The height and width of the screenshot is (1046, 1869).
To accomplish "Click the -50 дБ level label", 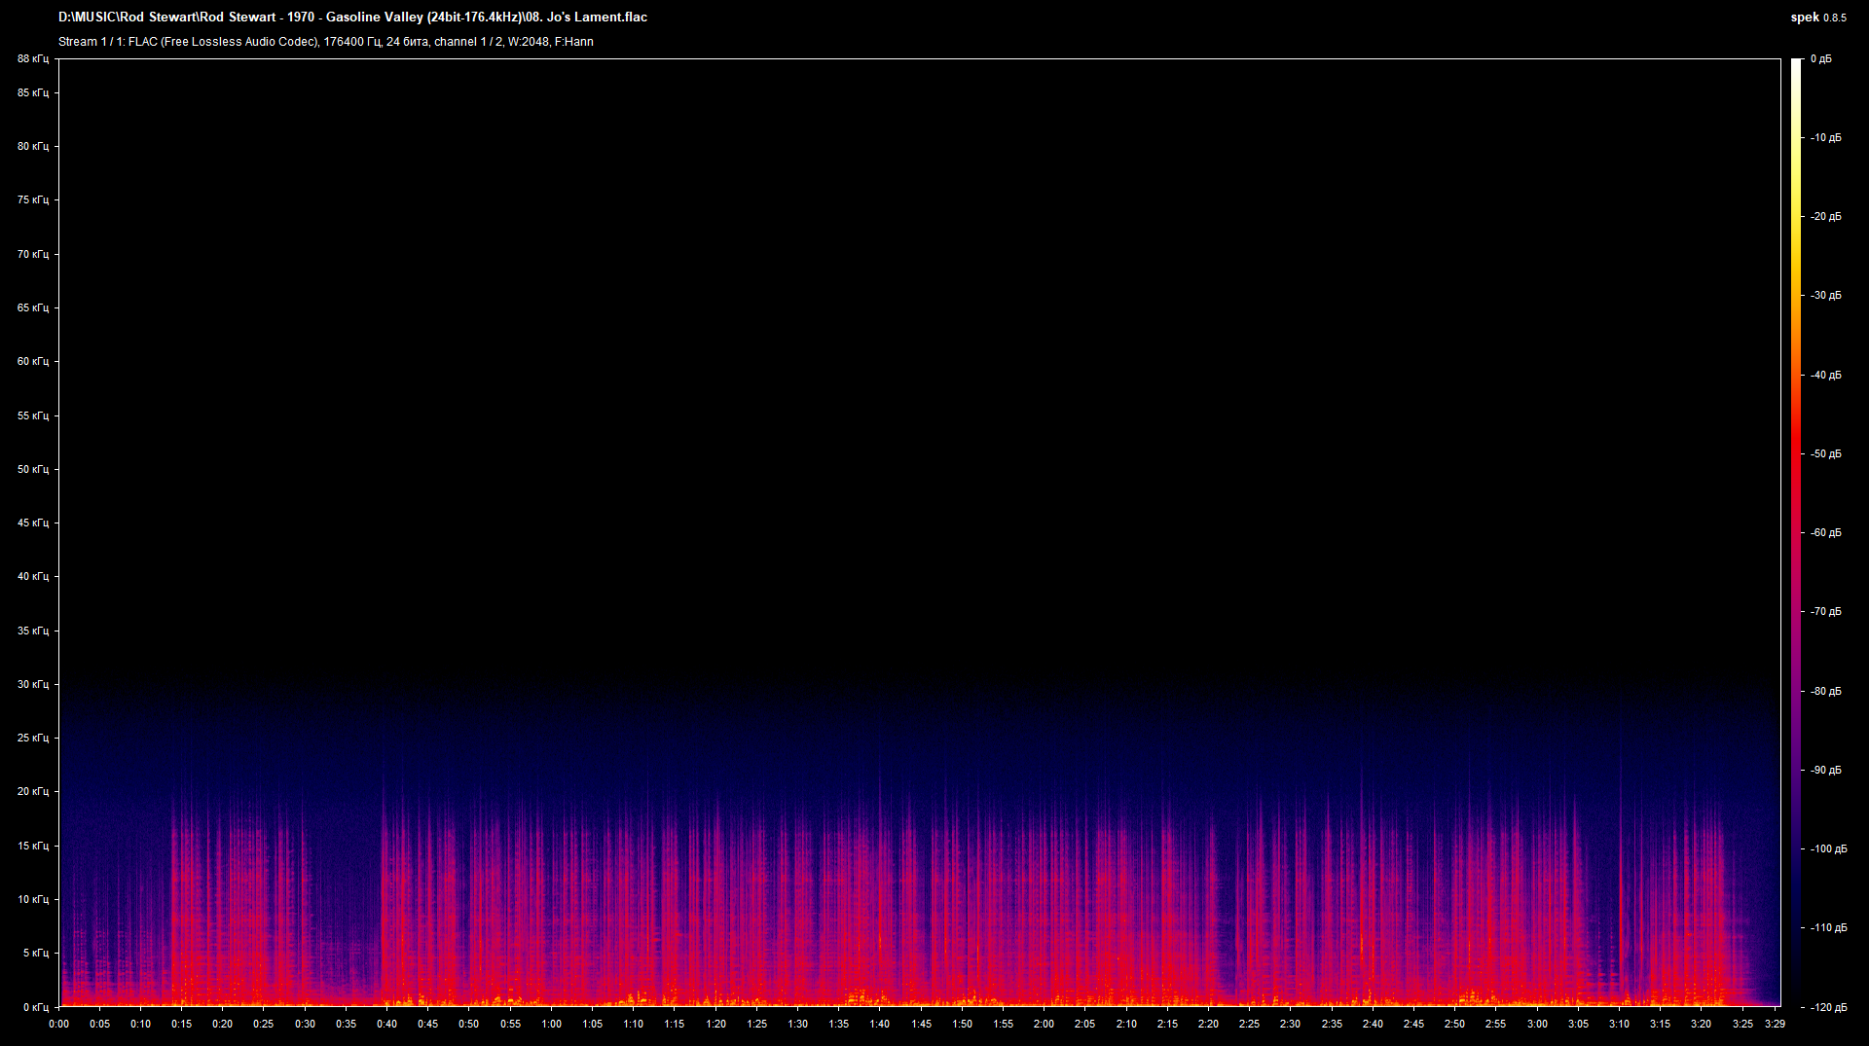I will (1826, 453).
